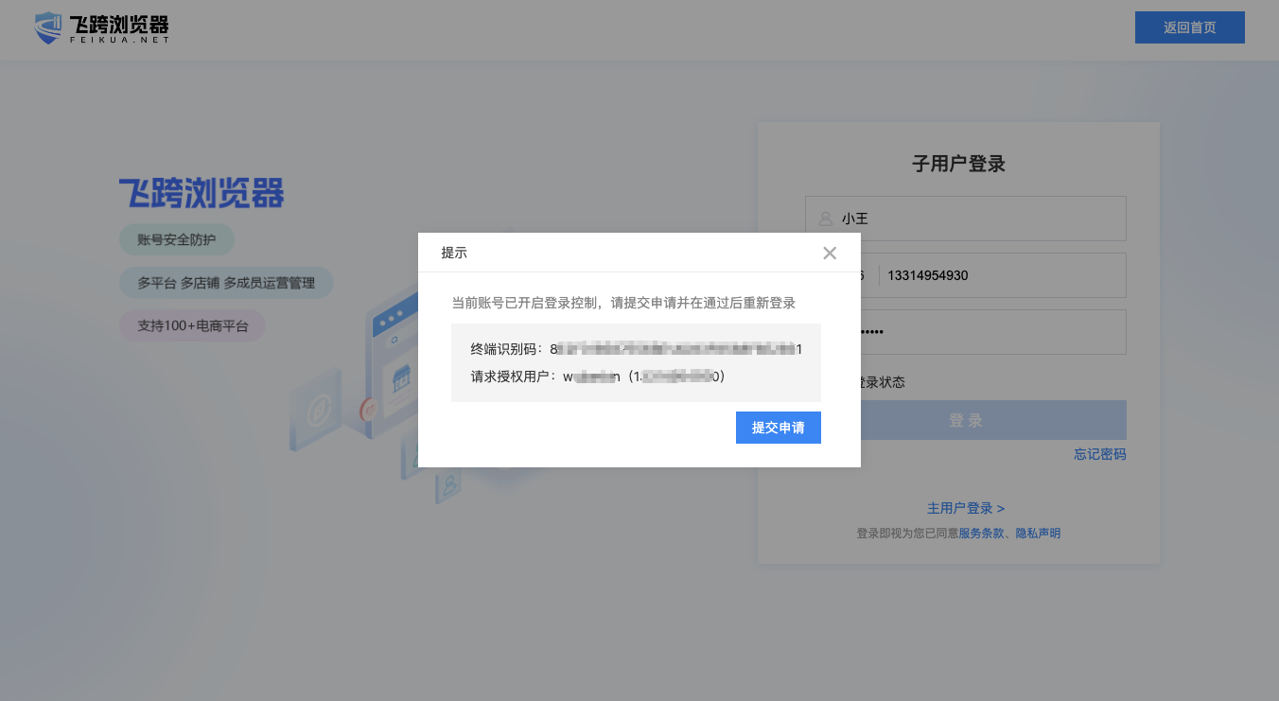The height and width of the screenshot is (701, 1279).
Task: Click the 终端识别码 line in the dialog
Action: (637, 349)
